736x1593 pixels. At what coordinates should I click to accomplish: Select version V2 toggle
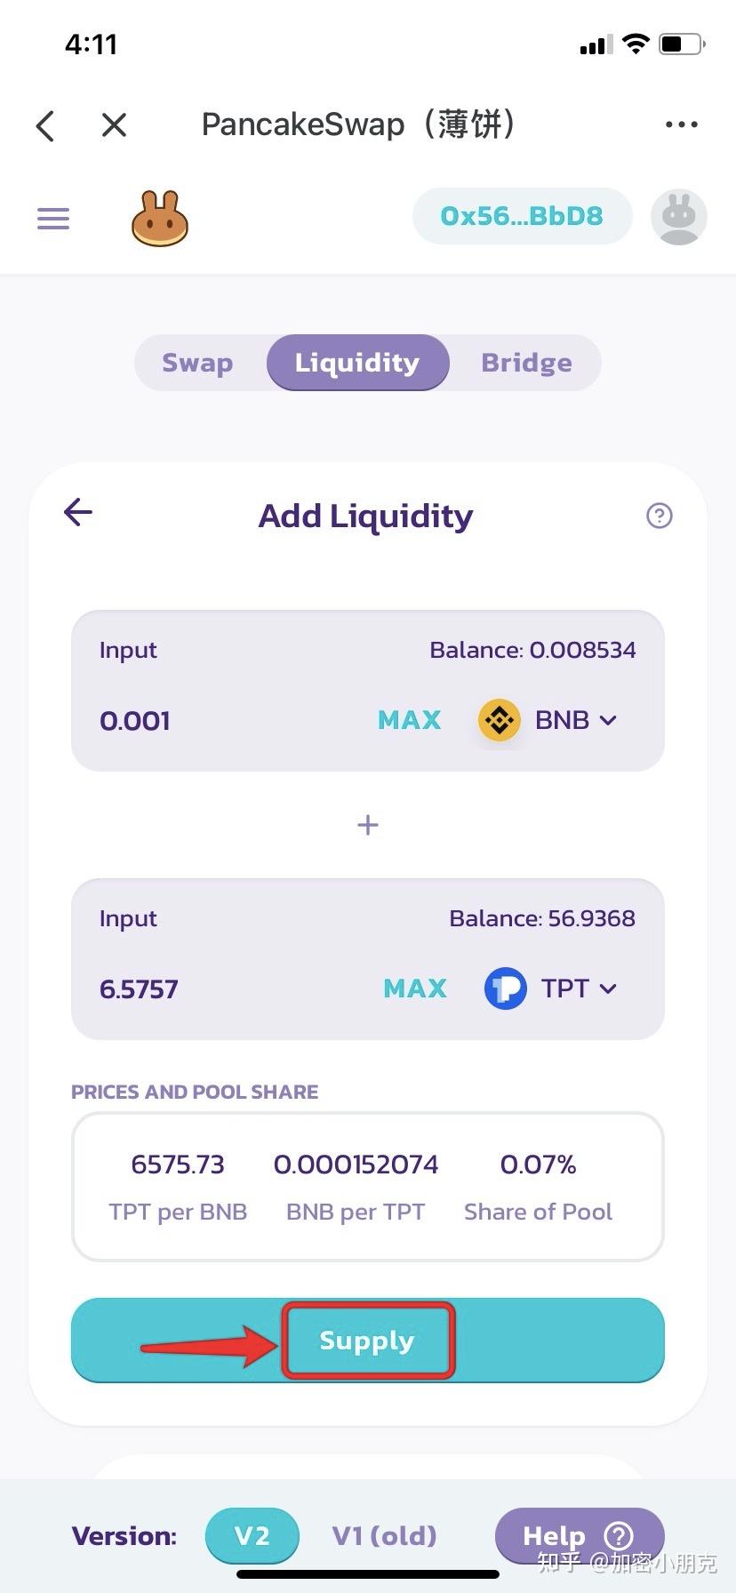(252, 1535)
